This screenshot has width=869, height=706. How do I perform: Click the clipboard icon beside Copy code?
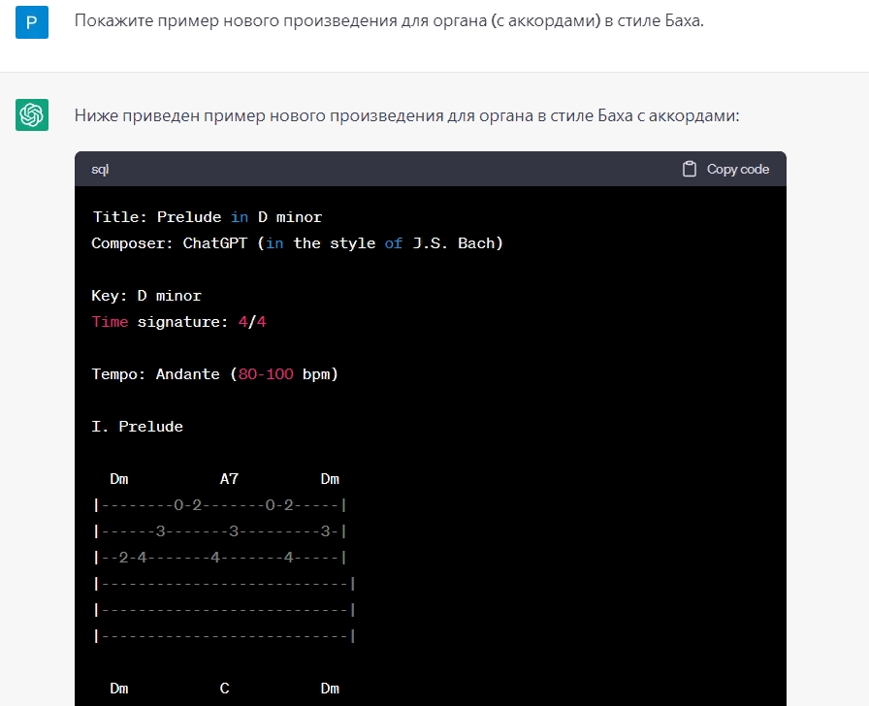coord(689,169)
